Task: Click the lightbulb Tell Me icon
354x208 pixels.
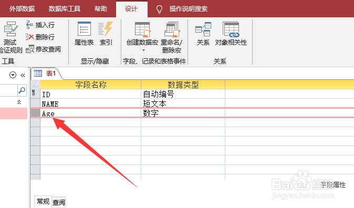Action: (x=159, y=9)
